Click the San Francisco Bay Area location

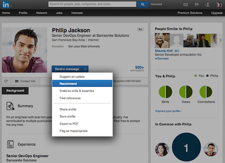(x=68, y=40)
